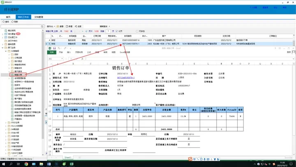Image resolution: width=296 pixels, height=167 pixels.
Task: Open the Windows Start menu
Action: click(x=3, y=164)
